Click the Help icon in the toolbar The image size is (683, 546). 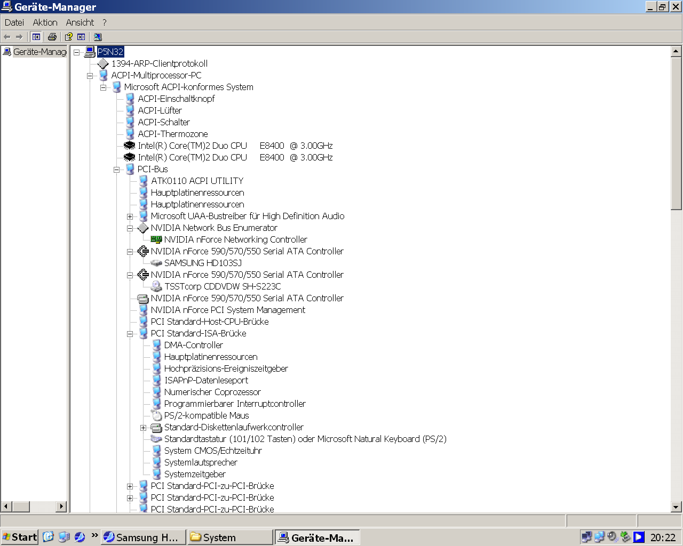click(x=68, y=37)
